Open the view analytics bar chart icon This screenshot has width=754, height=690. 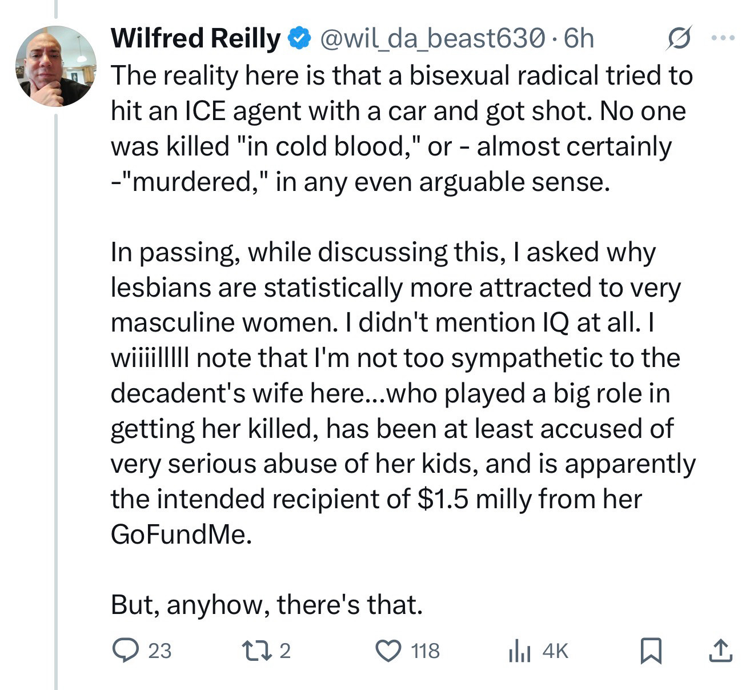click(x=519, y=651)
